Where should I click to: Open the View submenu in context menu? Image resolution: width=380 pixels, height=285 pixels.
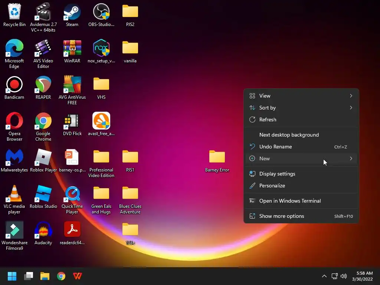(x=301, y=96)
